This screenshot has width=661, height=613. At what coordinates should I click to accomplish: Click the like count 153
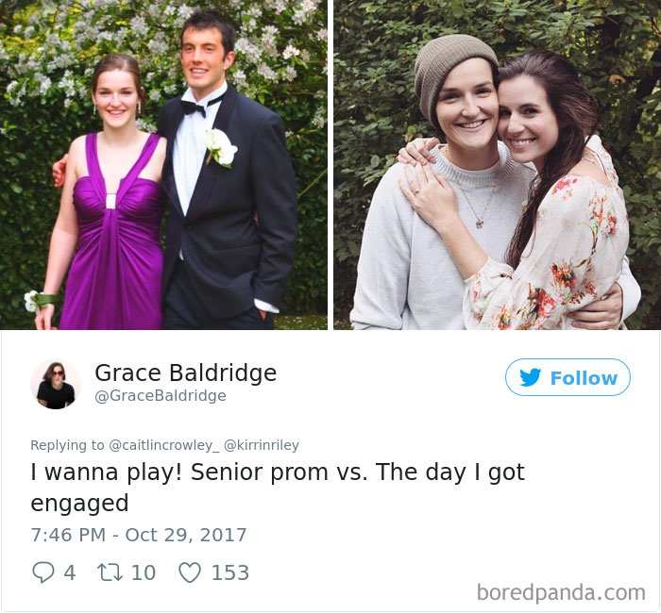pyautogui.click(x=230, y=573)
